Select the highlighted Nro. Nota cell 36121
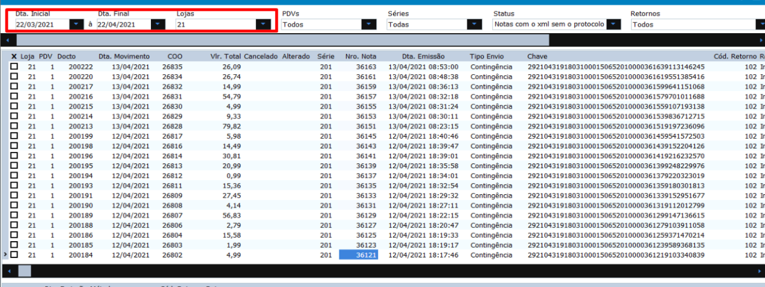Viewport: 765px width, 287px height. click(359, 255)
